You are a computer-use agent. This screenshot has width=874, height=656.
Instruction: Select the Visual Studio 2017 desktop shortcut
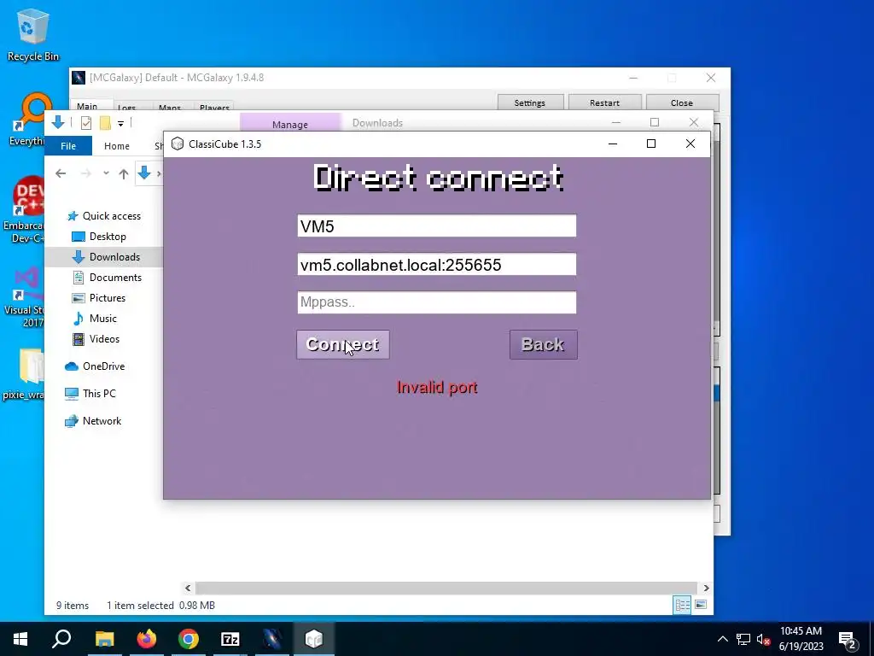pyautogui.click(x=23, y=297)
